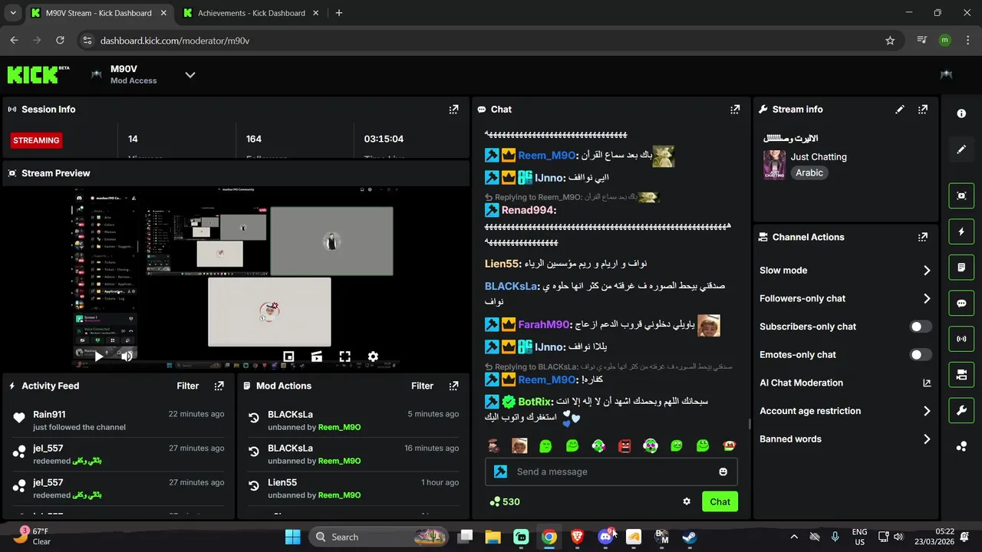Open File Explorer from the taskbar
982x552 pixels.
493,537
